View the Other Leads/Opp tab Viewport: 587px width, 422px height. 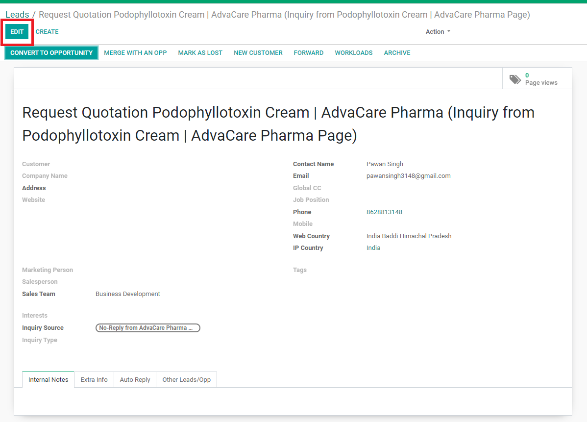(186, 380)
